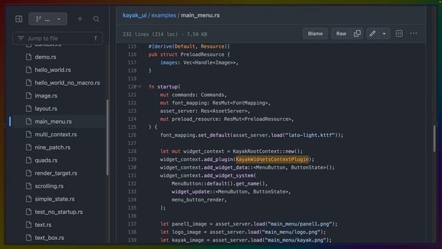Open hello_world.rs in the file tree
The height and width of the screenshot is (249, 442).
[x=52, y=70]
